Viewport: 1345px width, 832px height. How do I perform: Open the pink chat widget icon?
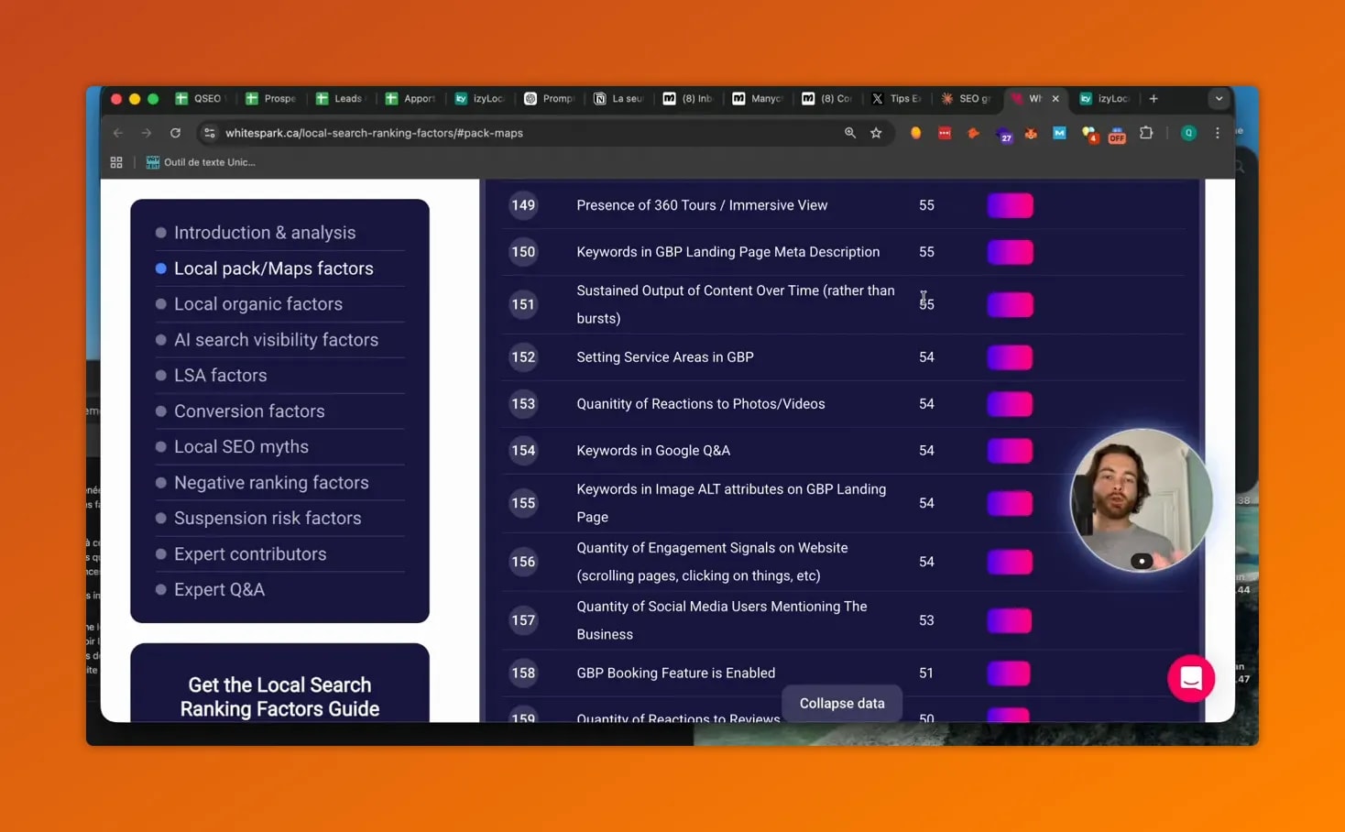[x=1190, y=678]
